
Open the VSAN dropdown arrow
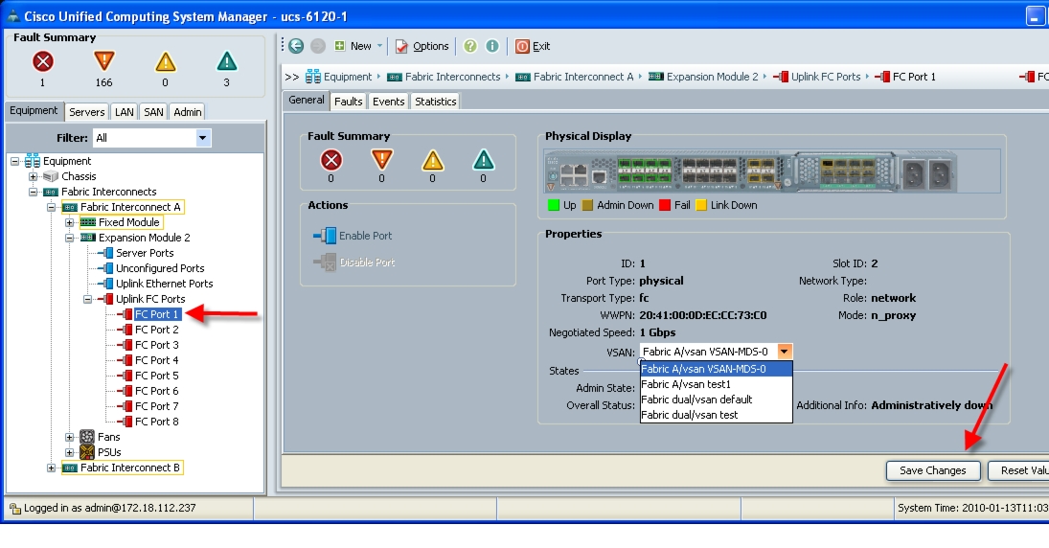[x=785, y=352]
